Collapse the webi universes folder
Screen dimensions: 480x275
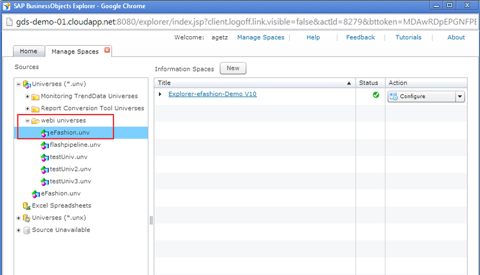(x=27, y=121)
